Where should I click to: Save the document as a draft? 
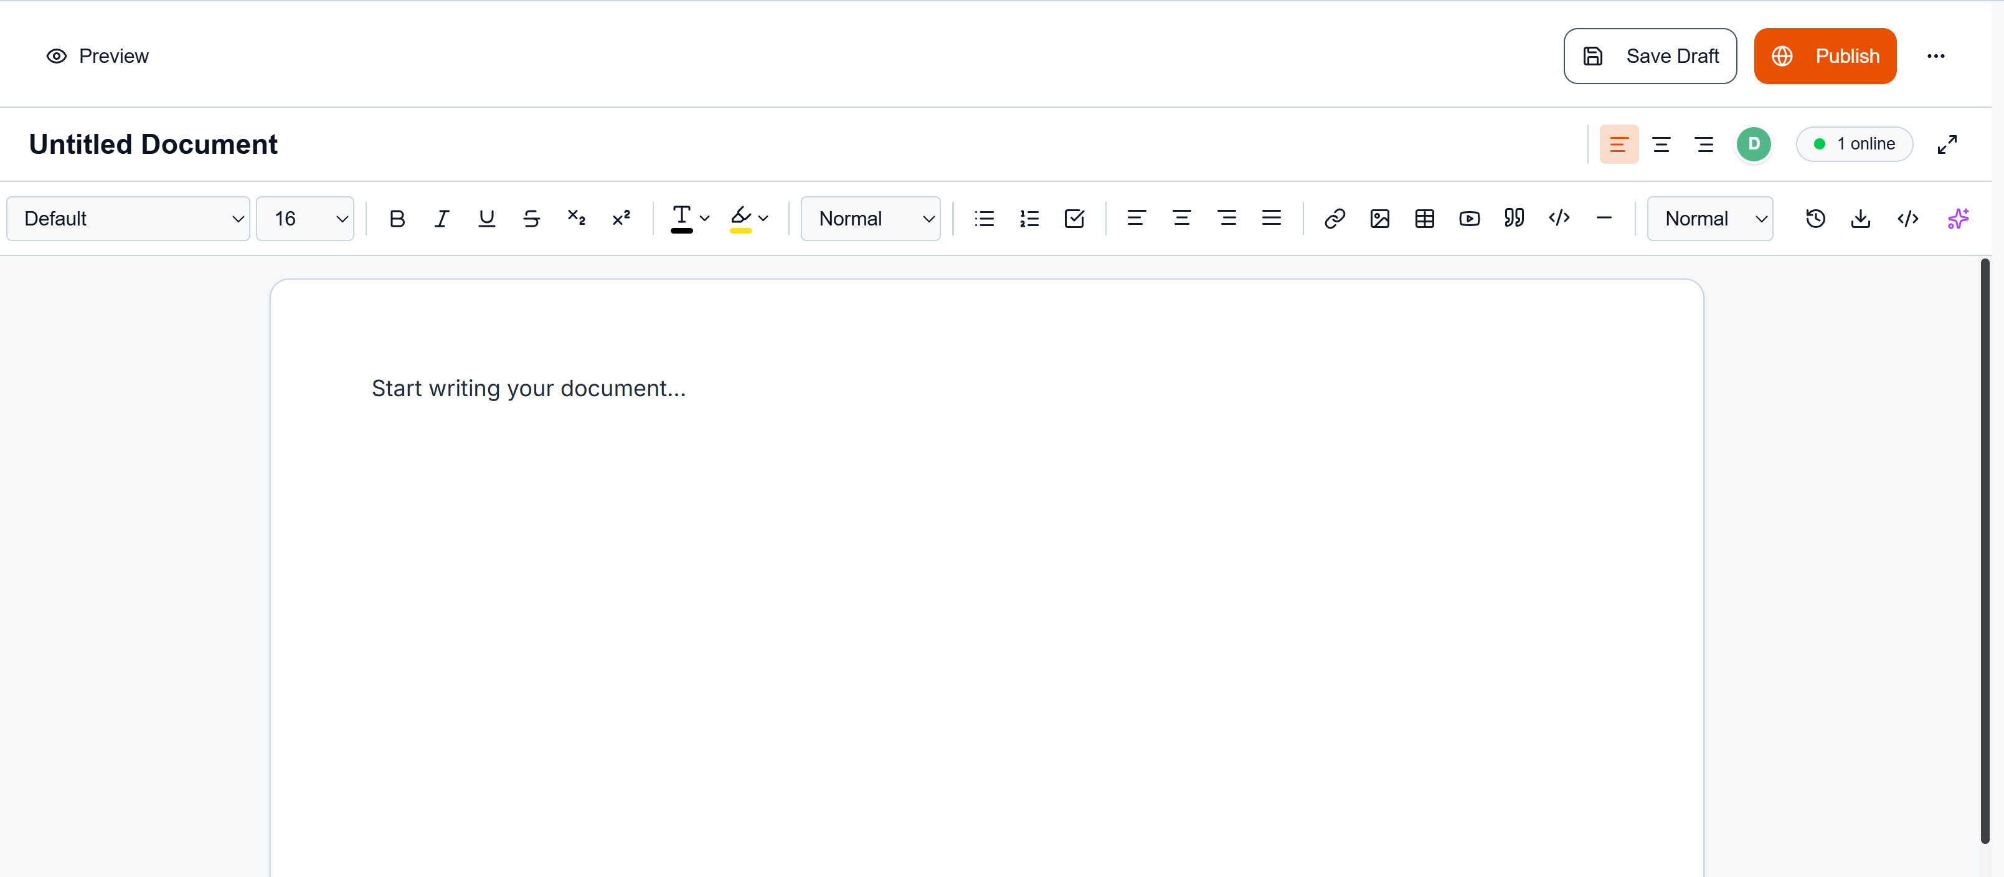click(1650, 55)
